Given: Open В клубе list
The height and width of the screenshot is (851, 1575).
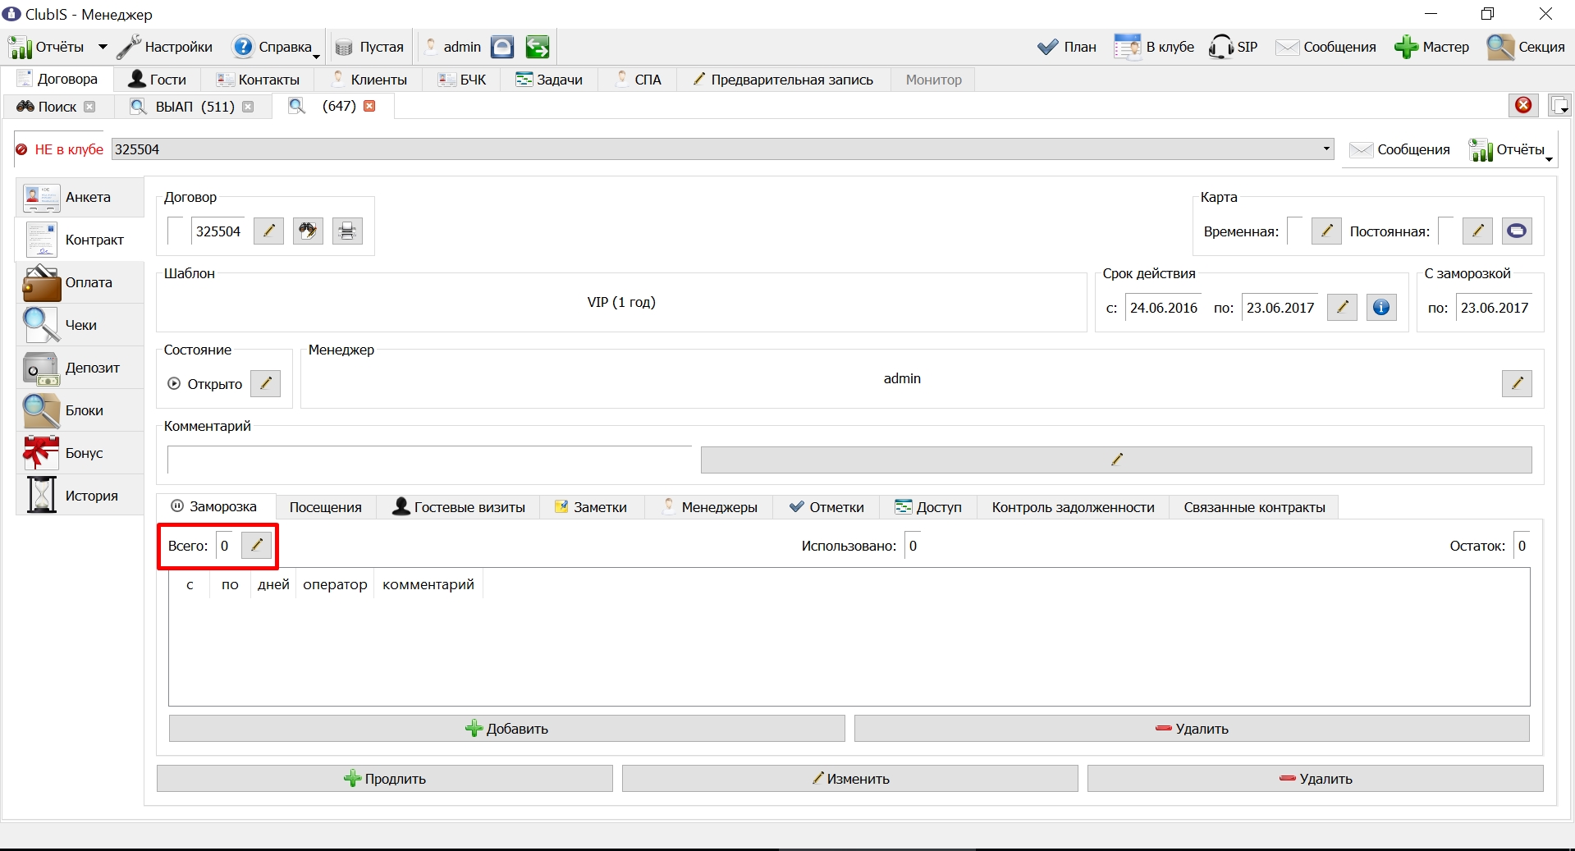Looking at the screenshot, I should (x=1154, y=47).
